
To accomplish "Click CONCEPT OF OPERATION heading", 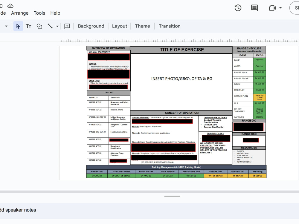I will [x=182, y=113].
